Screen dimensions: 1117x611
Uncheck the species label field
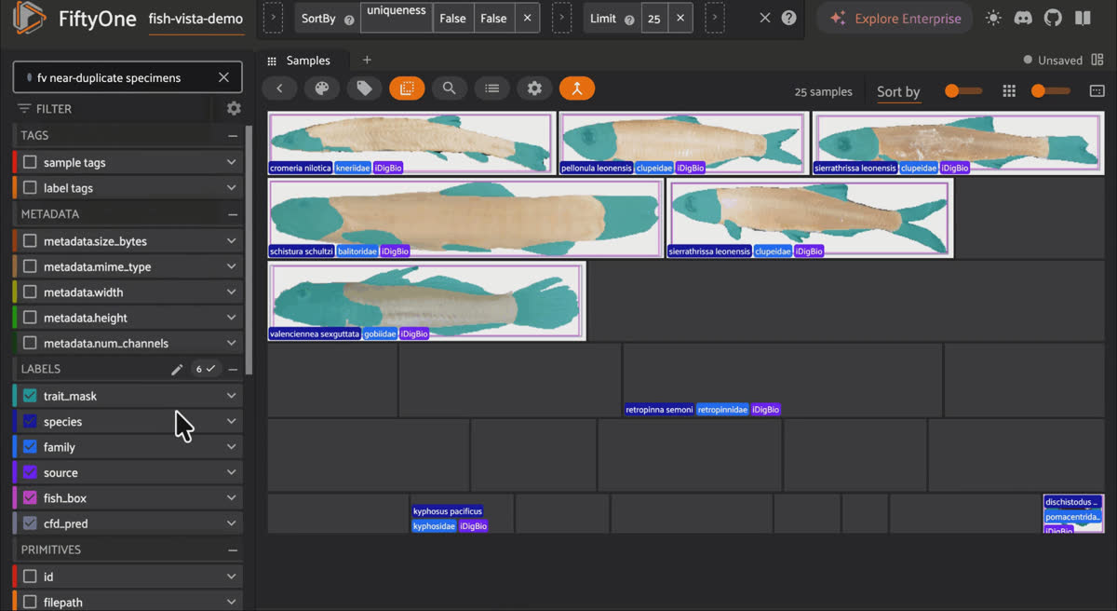[x=30, y=422]
